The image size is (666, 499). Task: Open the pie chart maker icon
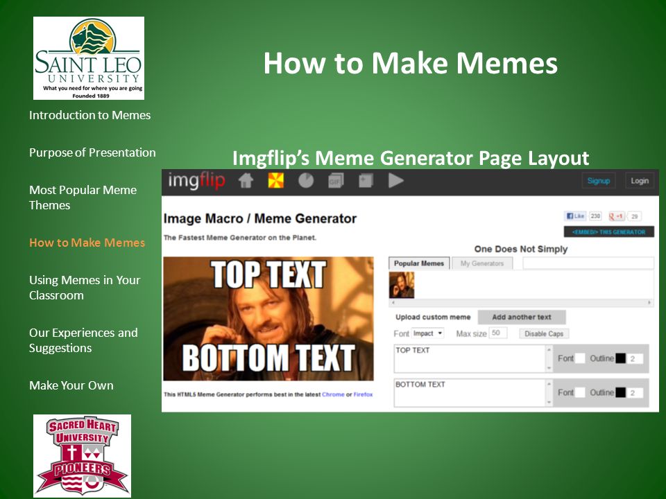(306, 180)
